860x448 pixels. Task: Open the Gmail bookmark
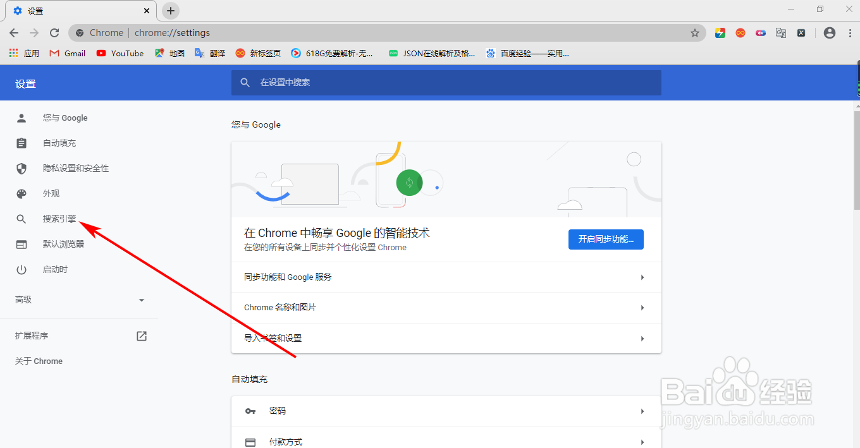(66, 53)
